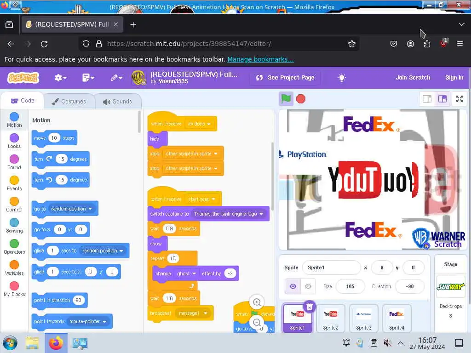Select the My Blocks category
The image size is (471, 353).
coord(14,289)
